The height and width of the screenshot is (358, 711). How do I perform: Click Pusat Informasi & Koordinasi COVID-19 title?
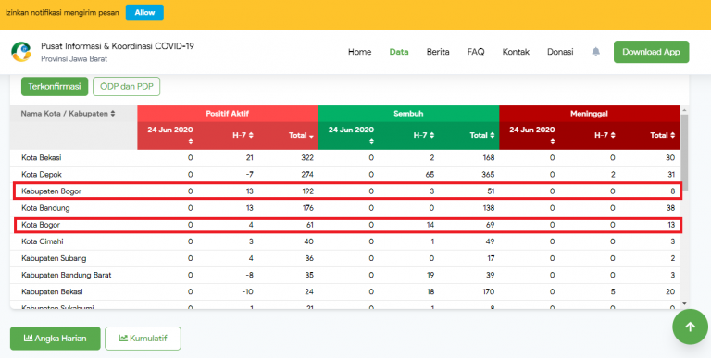click(118, 45)
